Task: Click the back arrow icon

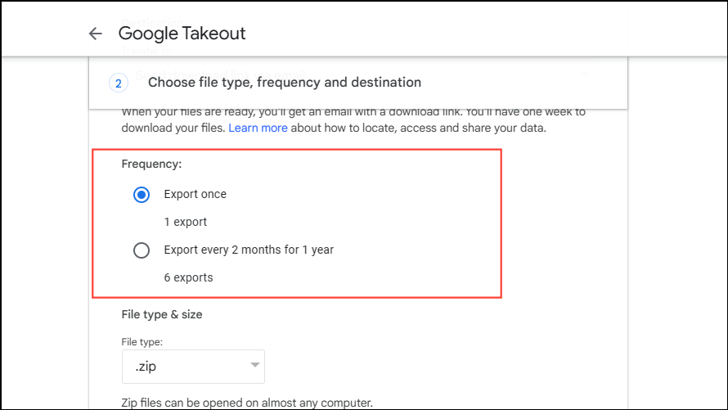Action: [x=96, y=34]
